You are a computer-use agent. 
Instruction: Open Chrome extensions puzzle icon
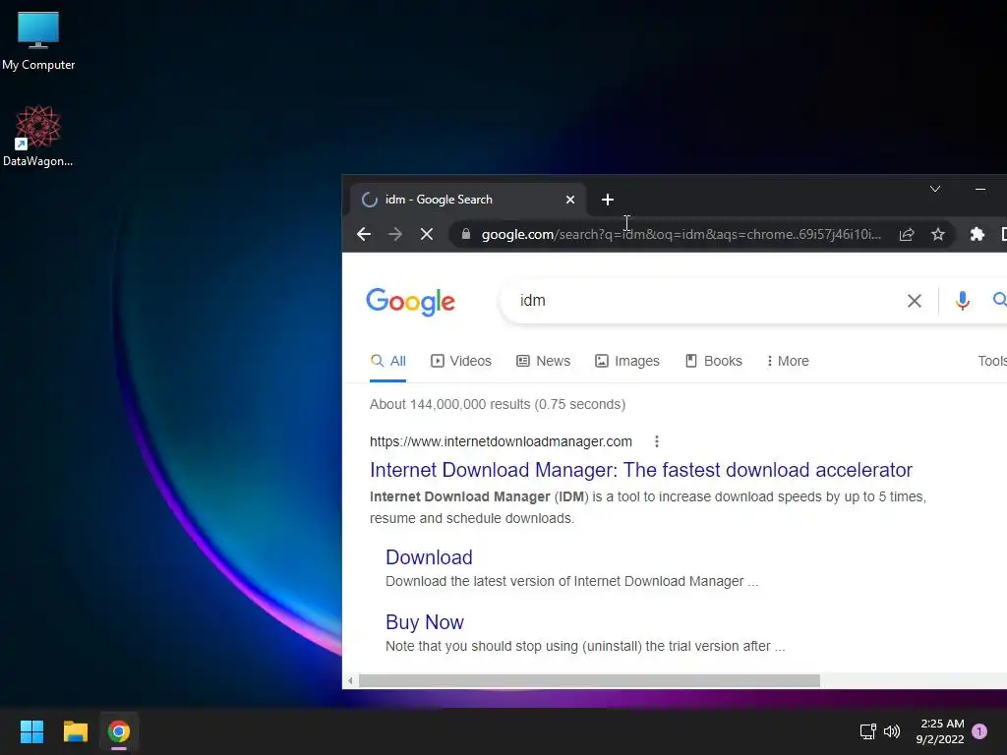977,234
